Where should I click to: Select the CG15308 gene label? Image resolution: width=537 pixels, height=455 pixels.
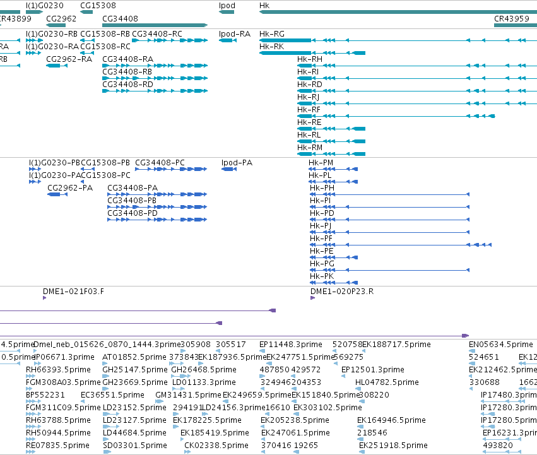pos(98,6)
